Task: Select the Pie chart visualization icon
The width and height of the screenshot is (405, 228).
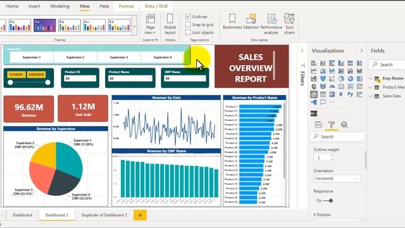Action: pyautogui.click(x=341, y=79)
